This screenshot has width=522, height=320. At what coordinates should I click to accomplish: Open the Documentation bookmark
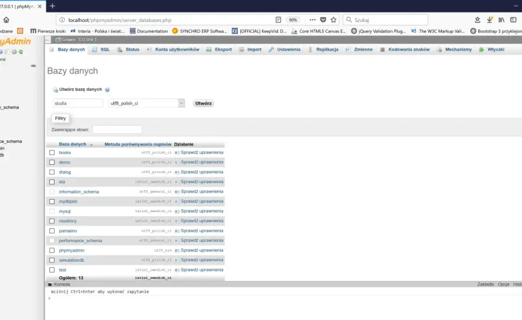coord(149,31)
